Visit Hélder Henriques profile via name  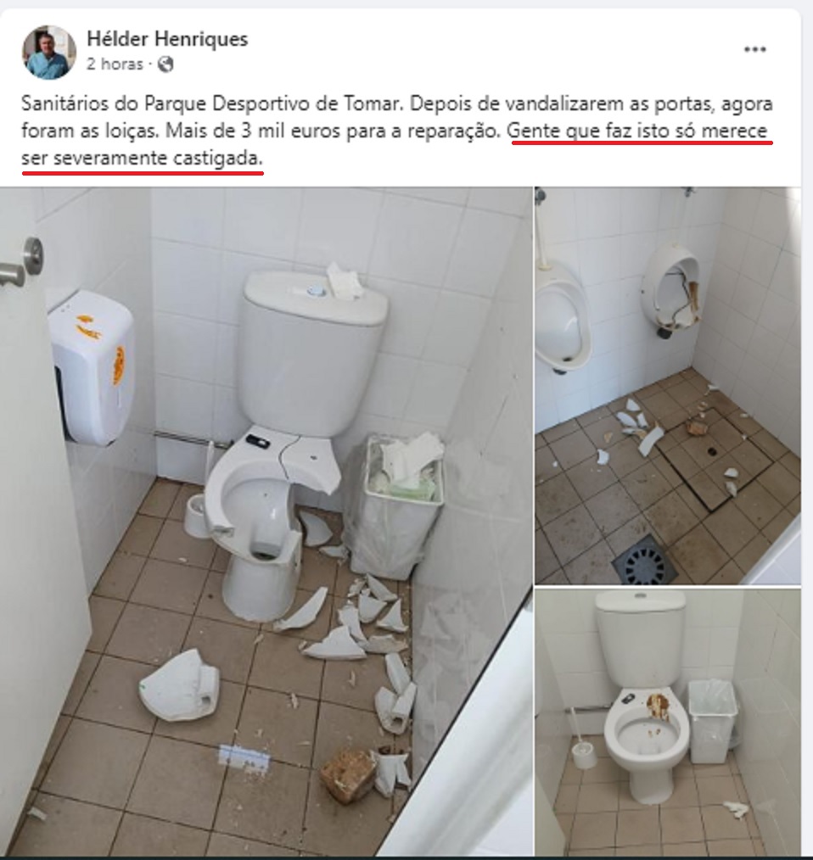(x=167, y=39)
